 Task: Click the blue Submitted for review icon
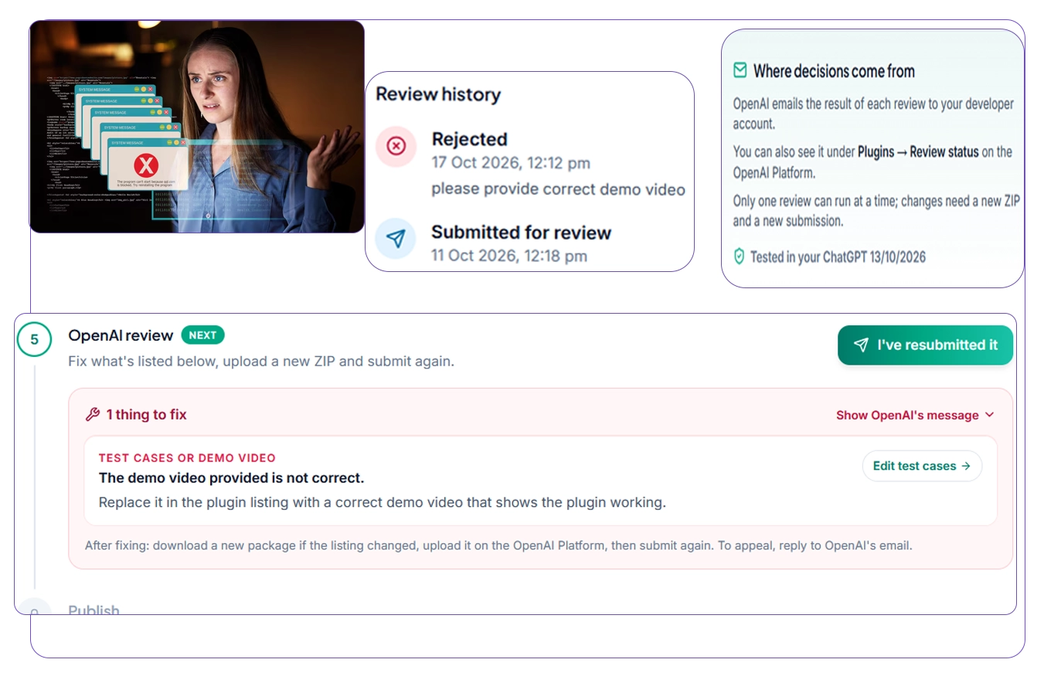(396, 239)
